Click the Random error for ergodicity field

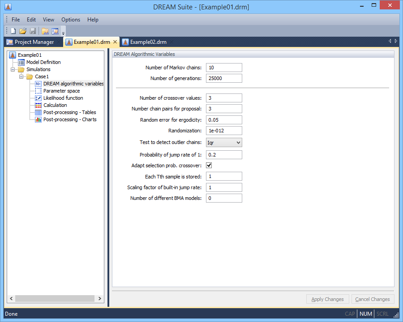coord(224,120)
